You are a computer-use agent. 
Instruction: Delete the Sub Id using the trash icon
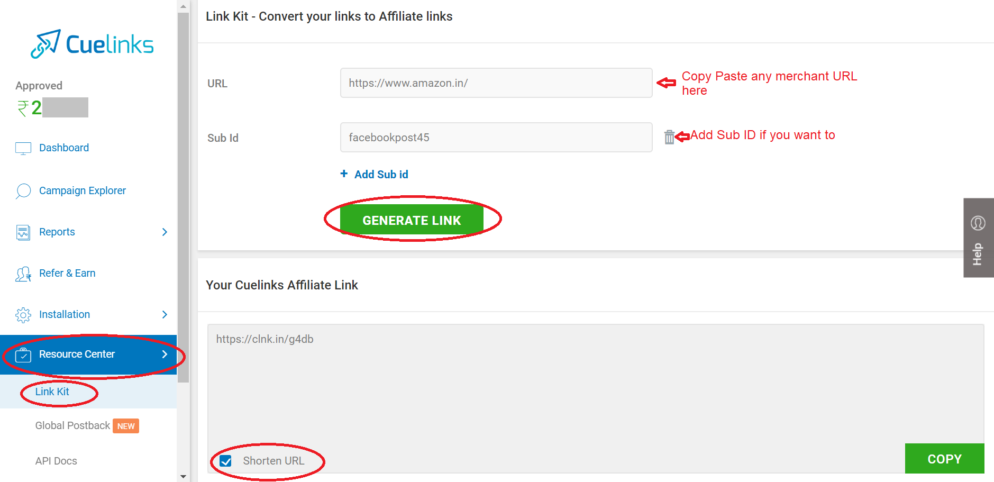(669, 137)
